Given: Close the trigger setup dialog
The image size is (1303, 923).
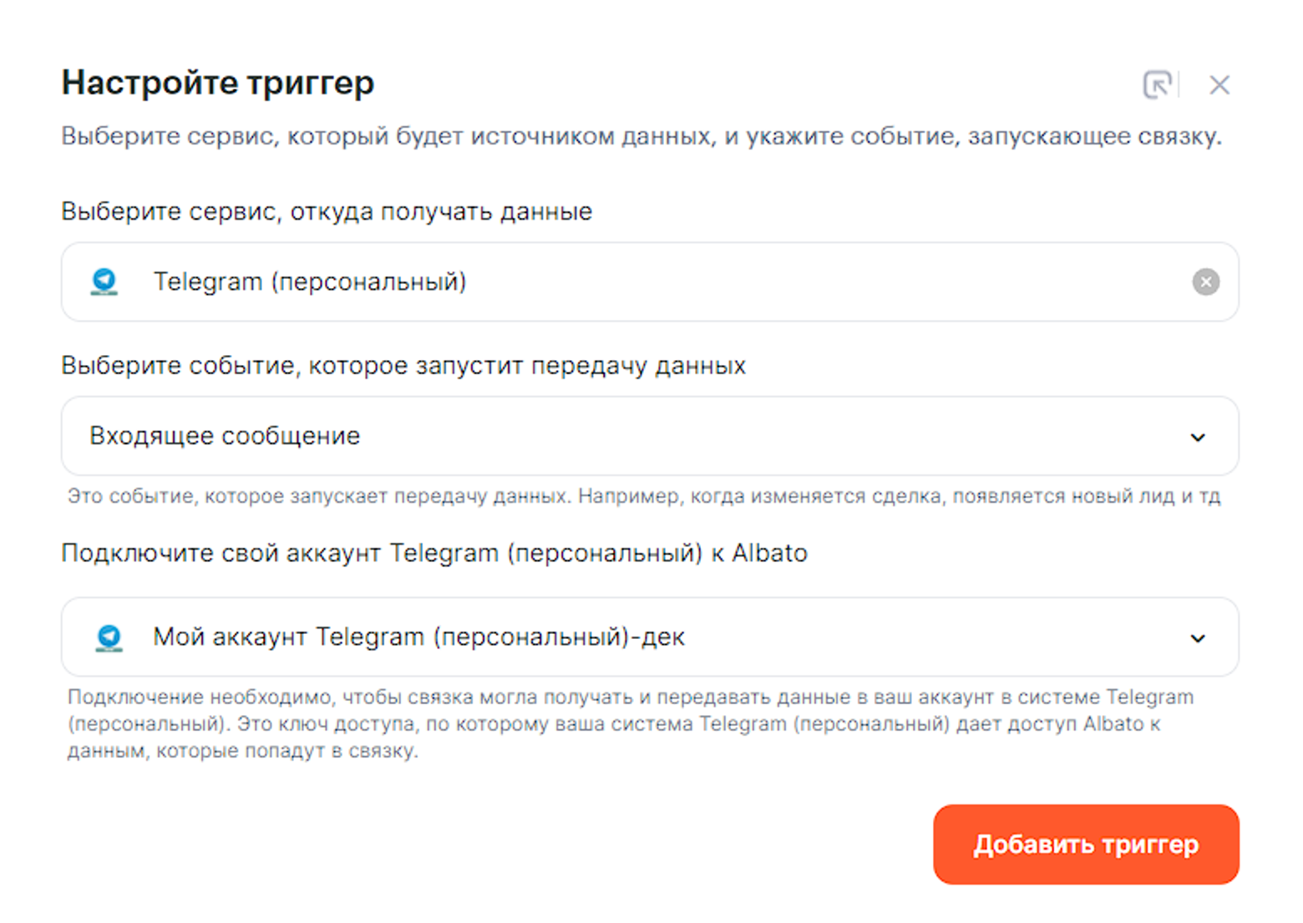Looking at the screenshot, I should [x=1219, y=84].
